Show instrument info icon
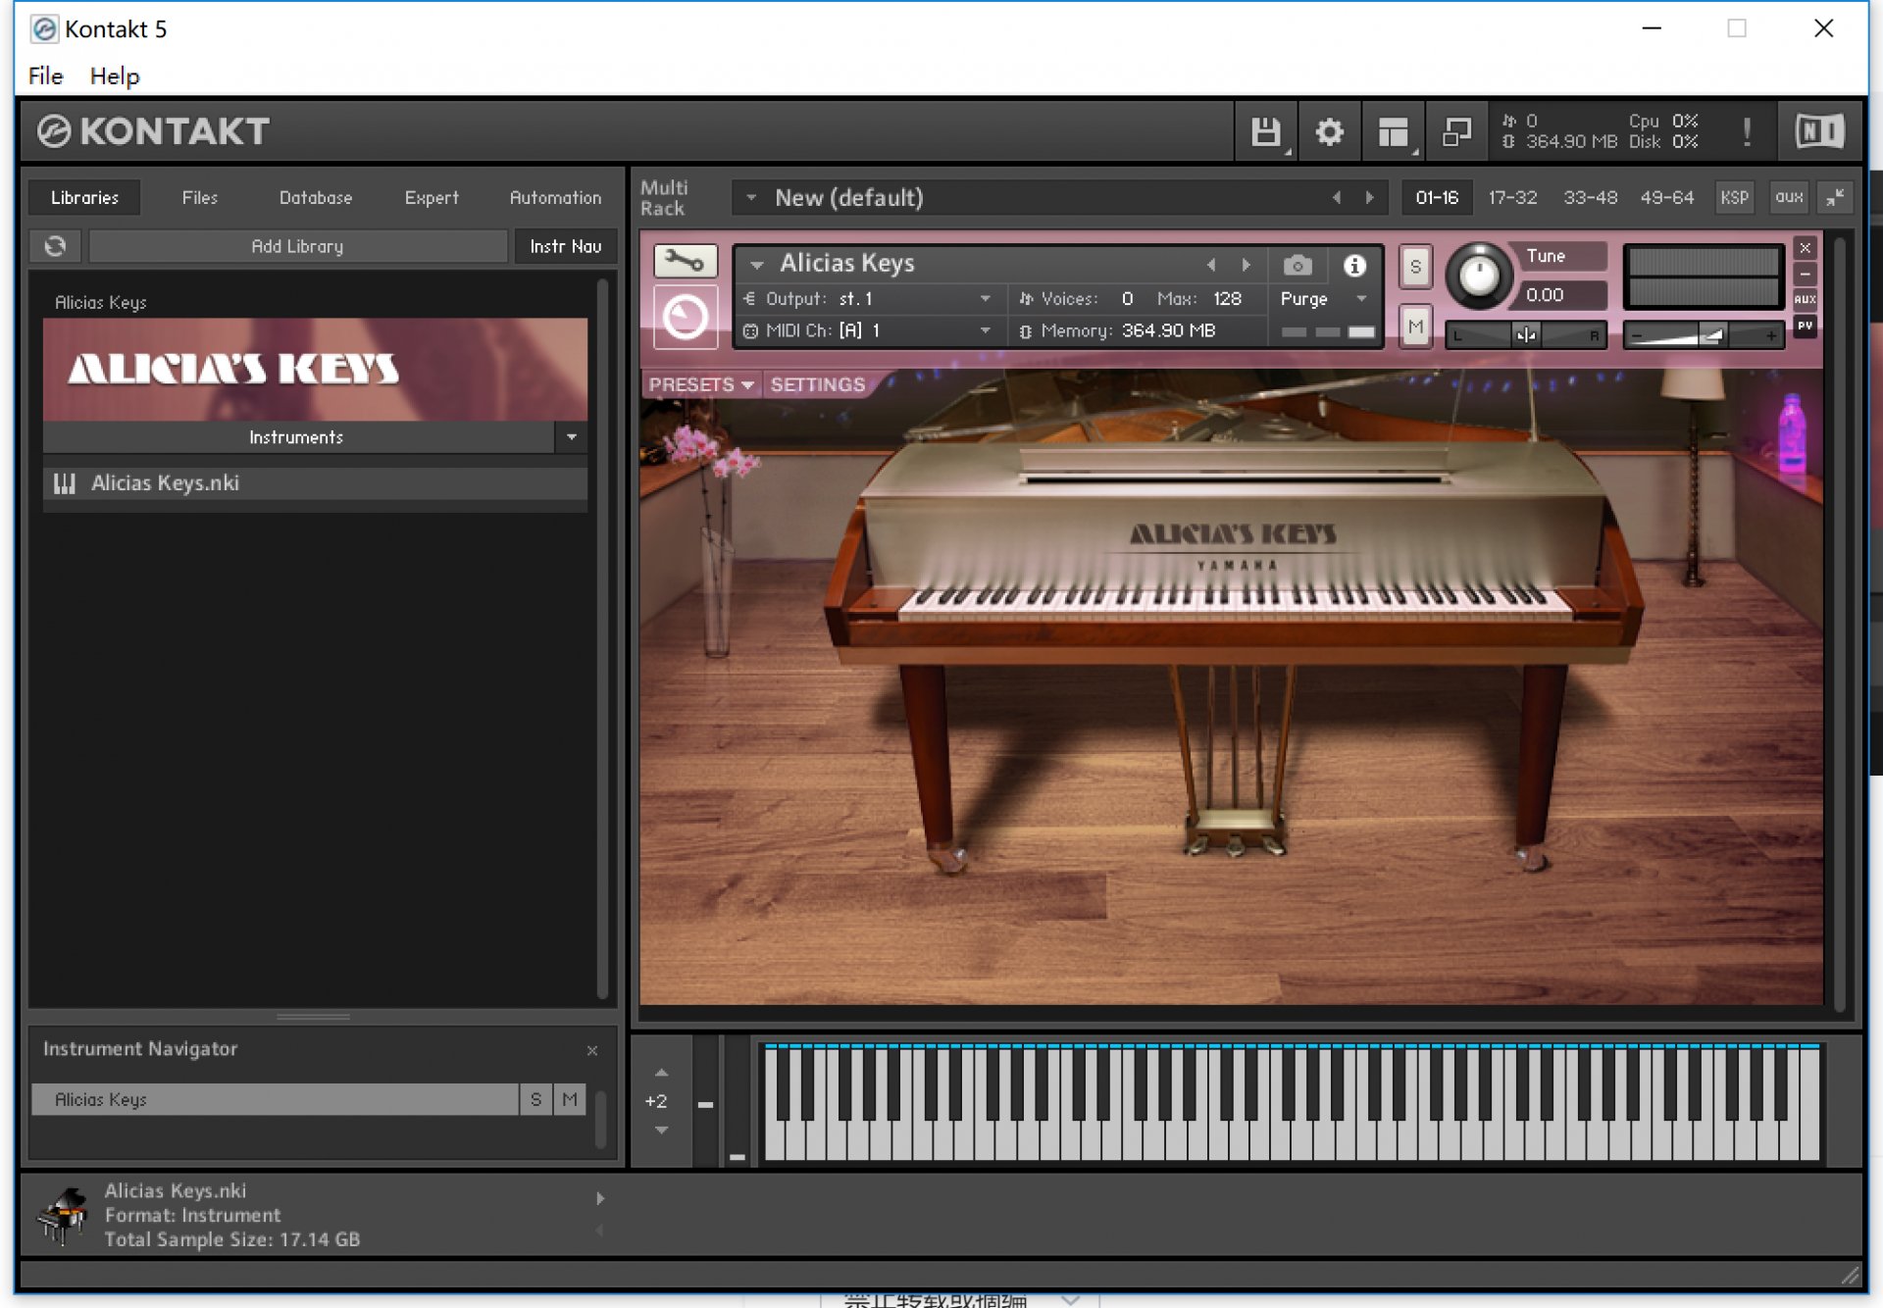1883x1308 pixels. tap(1354, 265)
